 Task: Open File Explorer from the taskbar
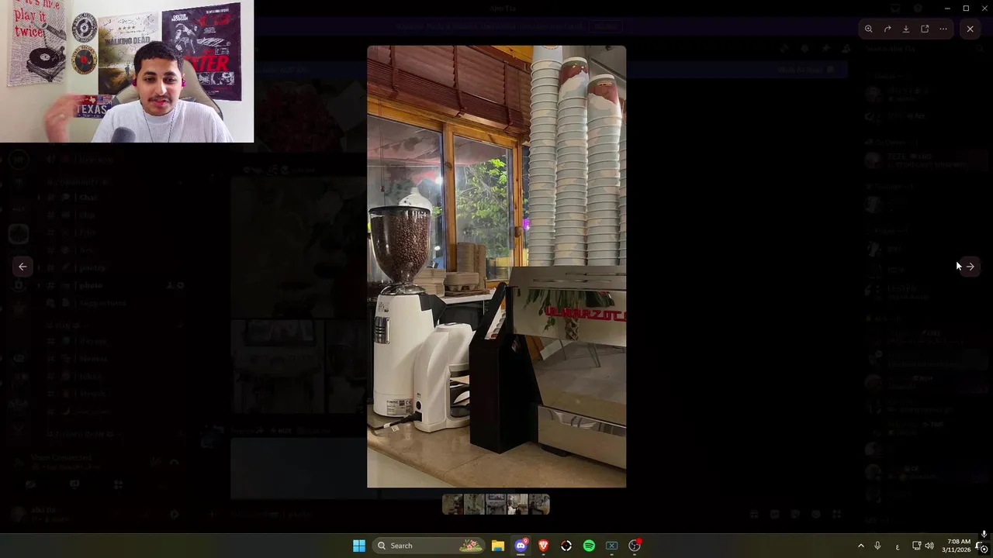(x=498, y=546)
